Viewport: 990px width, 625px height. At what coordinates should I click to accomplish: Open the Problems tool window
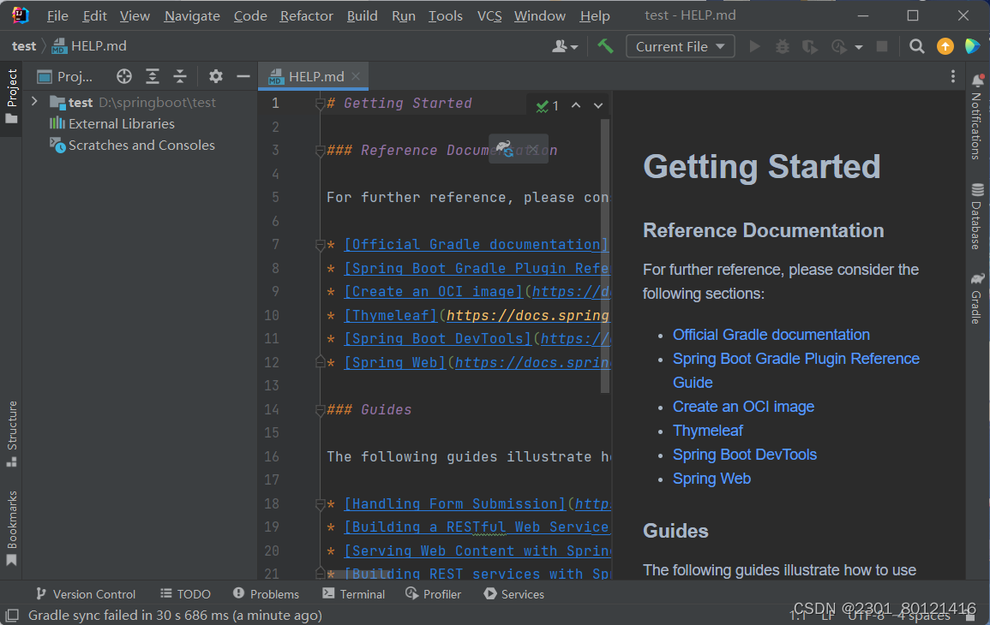click(266, 593)
